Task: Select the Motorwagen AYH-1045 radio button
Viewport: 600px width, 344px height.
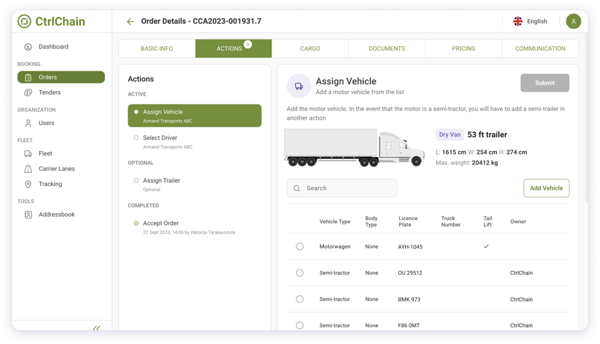Action: 299,247
